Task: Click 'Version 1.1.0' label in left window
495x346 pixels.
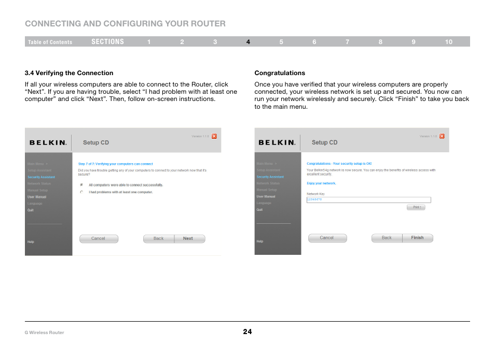Action: click(x=200, y=136)
